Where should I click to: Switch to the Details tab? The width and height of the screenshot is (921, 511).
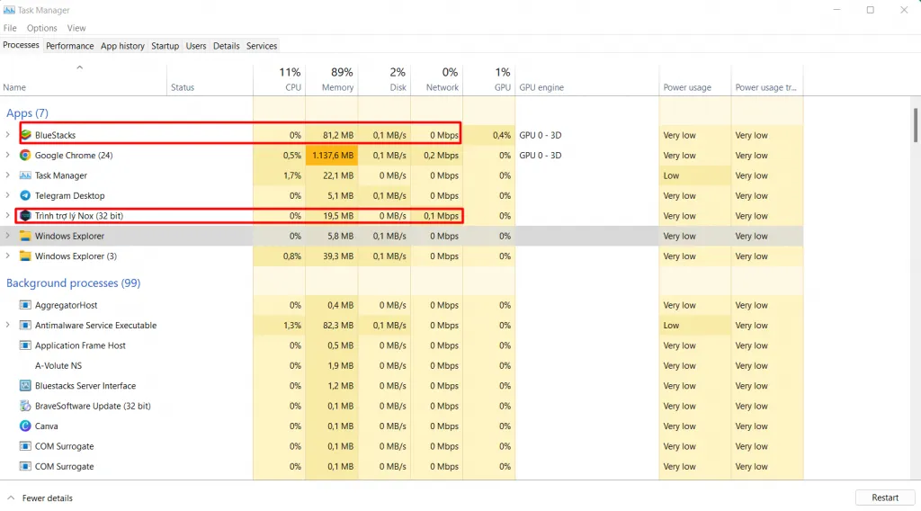(x=226, y=46)
